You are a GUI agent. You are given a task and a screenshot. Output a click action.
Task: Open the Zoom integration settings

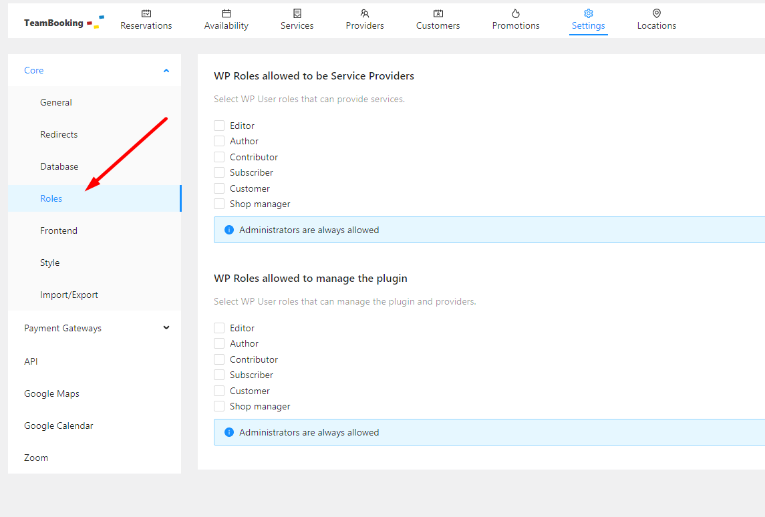tap(36, 458)
